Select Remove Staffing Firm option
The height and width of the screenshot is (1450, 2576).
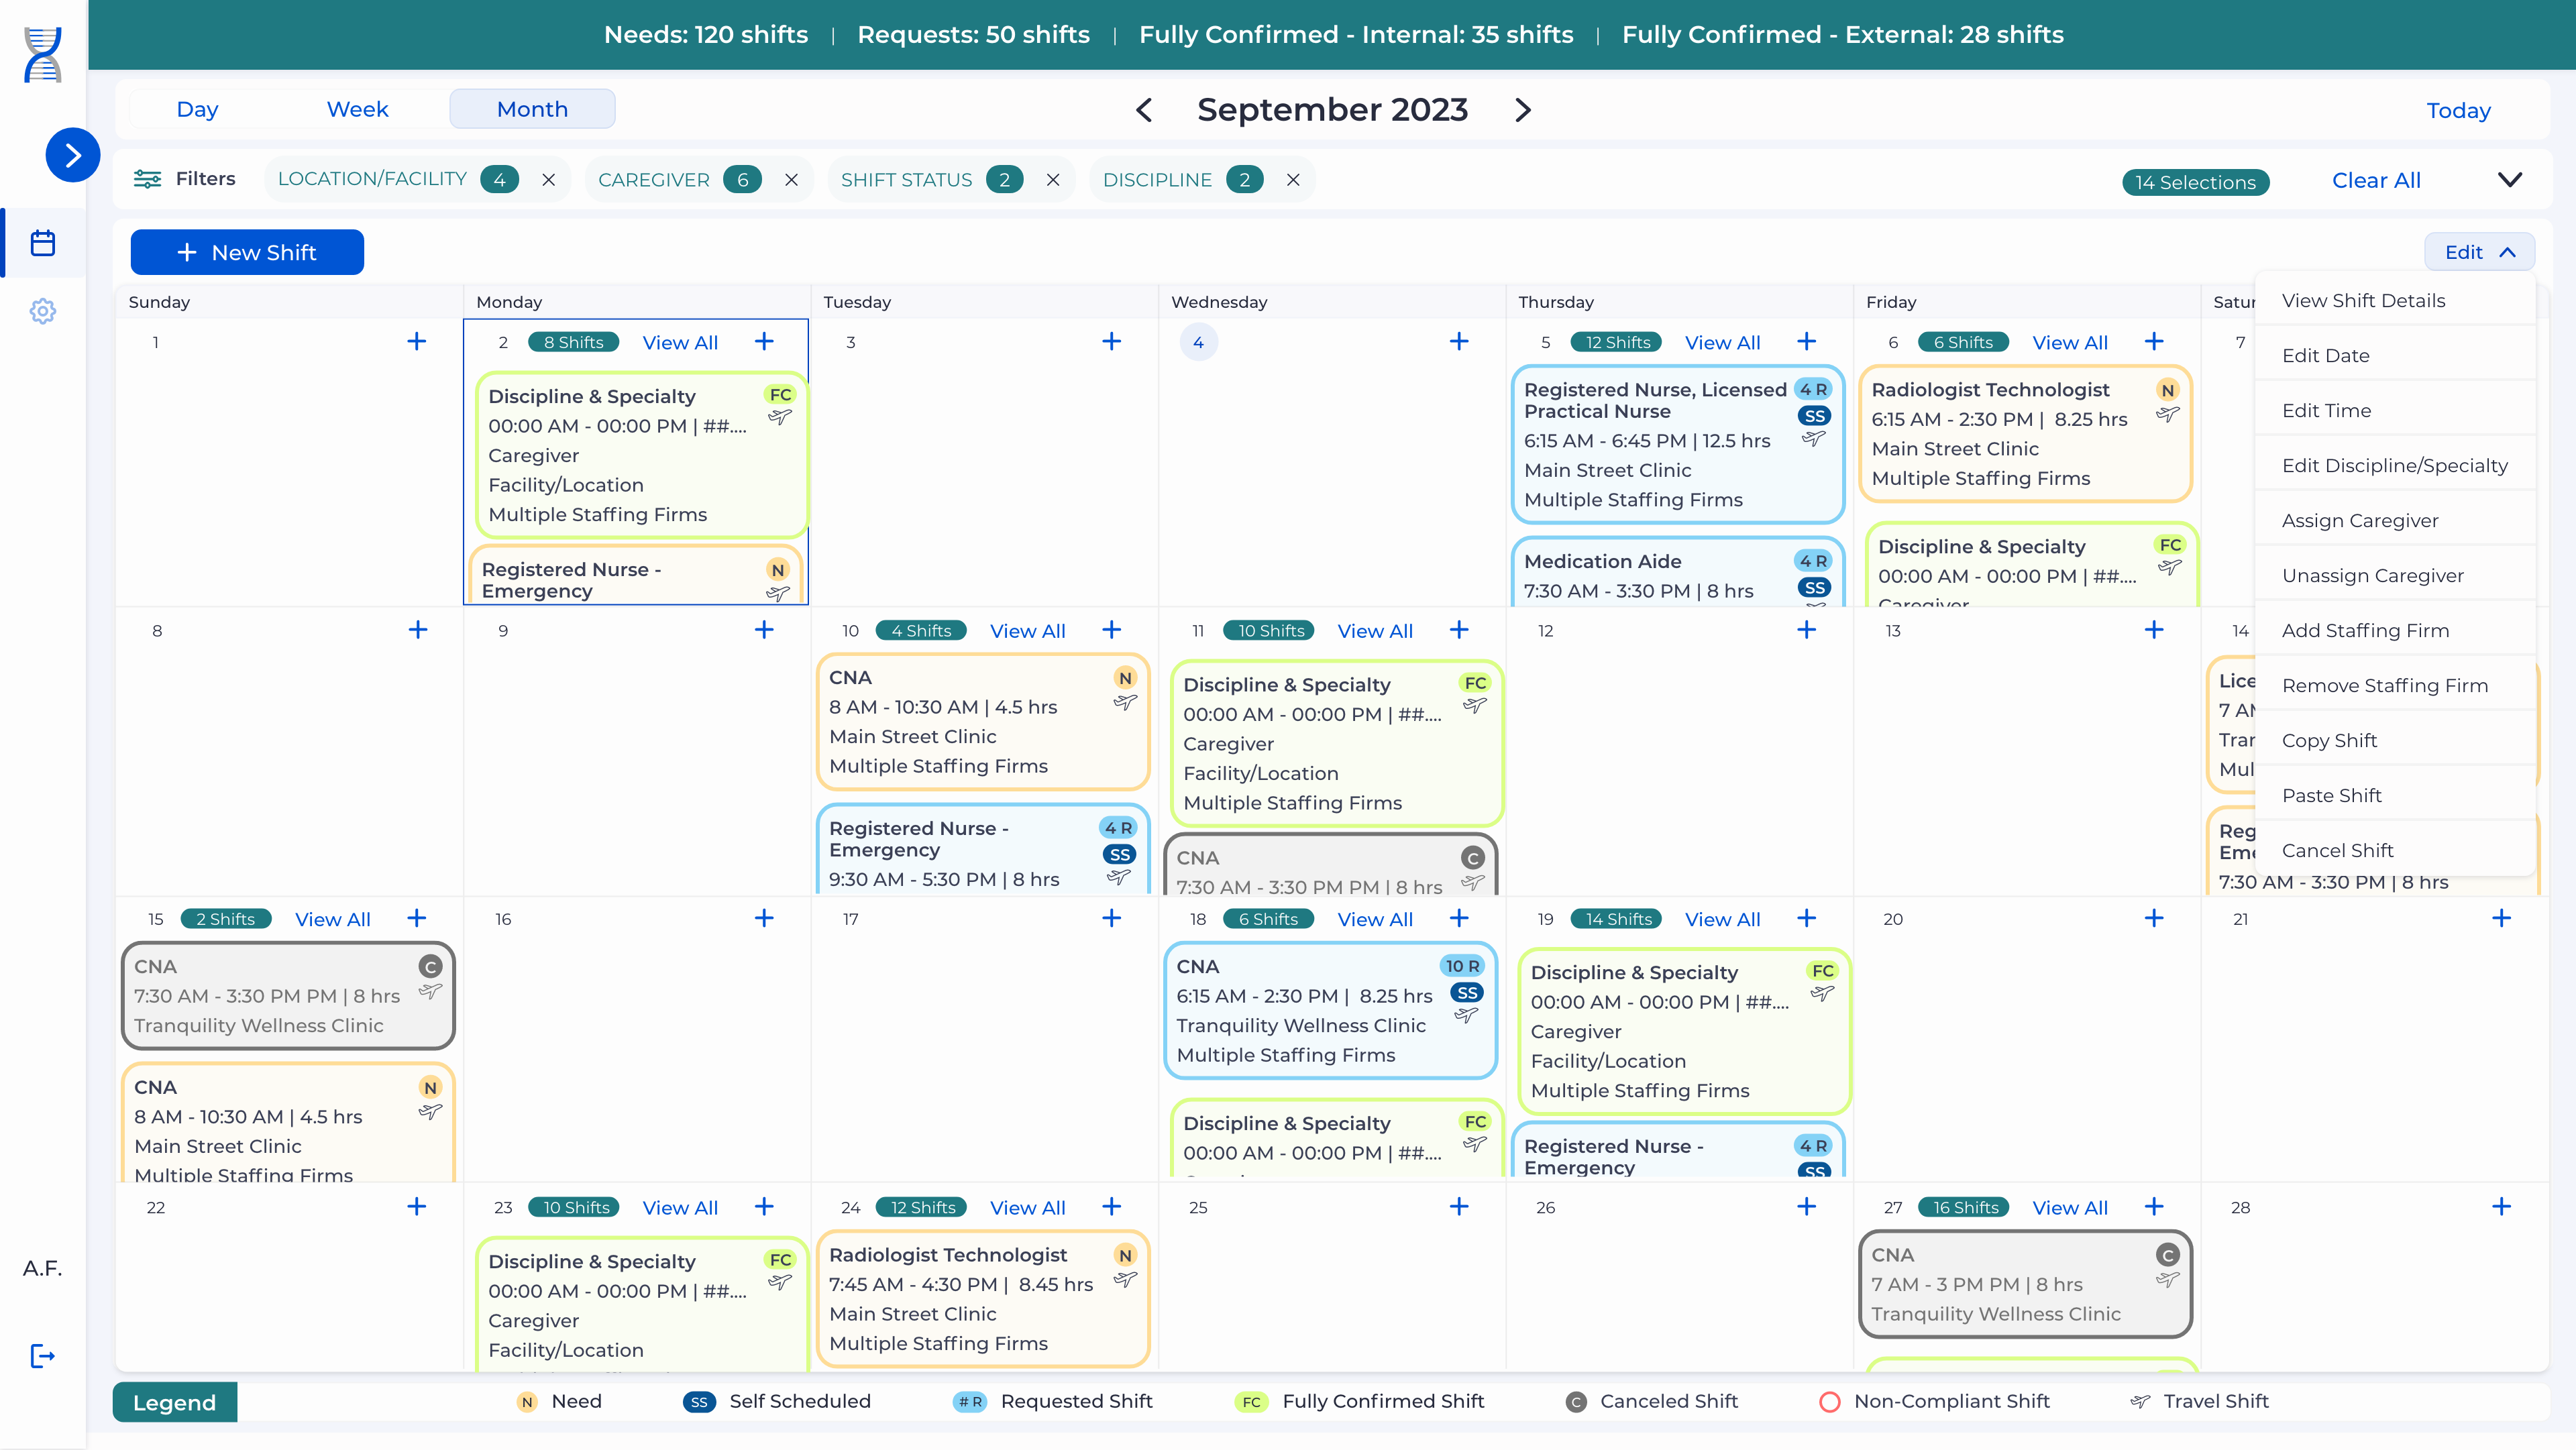2395,686
